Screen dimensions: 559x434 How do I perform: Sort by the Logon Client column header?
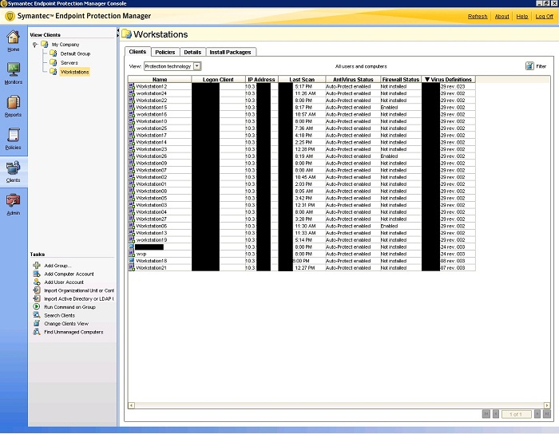click(218, 80)
